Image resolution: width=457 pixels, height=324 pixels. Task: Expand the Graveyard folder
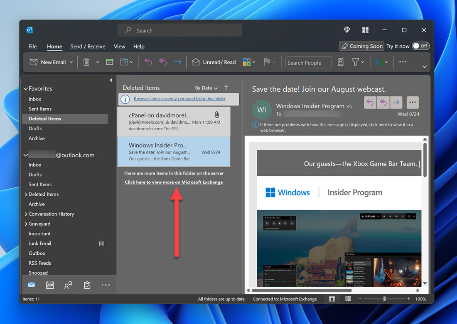pos(26,224)
